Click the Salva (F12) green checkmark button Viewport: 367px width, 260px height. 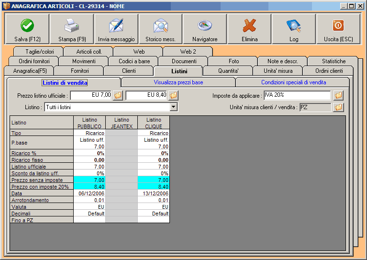pyautogui.click(x=27, y=29)
